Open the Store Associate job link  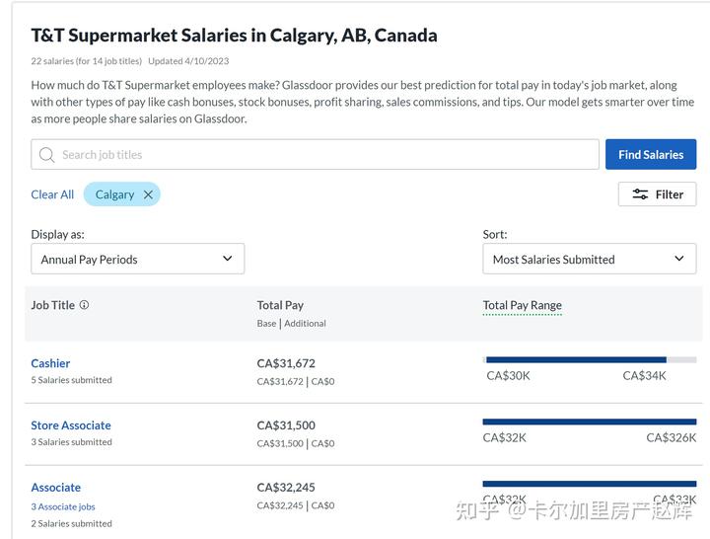pos(71,425)
